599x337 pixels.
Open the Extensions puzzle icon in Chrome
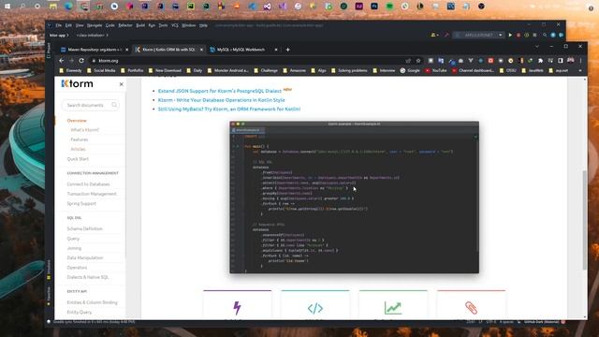point(540,60)
